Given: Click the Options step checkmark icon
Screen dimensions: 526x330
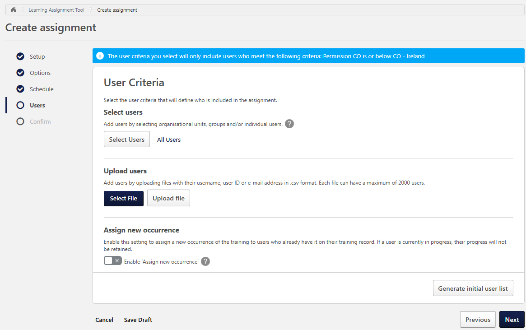Looking at the screenshot, I should pyautogui.click(x=20, y=73).
